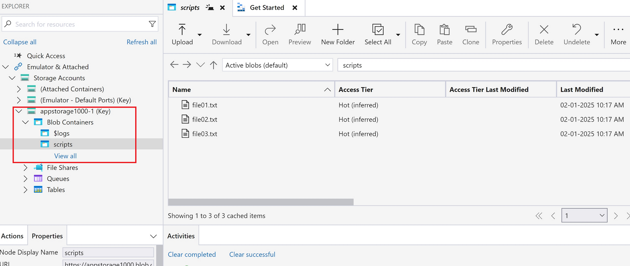630x266 pixels.
Task: Close the Get Started tab
Action: [295, 8]
